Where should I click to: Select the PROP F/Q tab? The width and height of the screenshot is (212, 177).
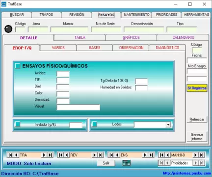click(x=22, y=48)
